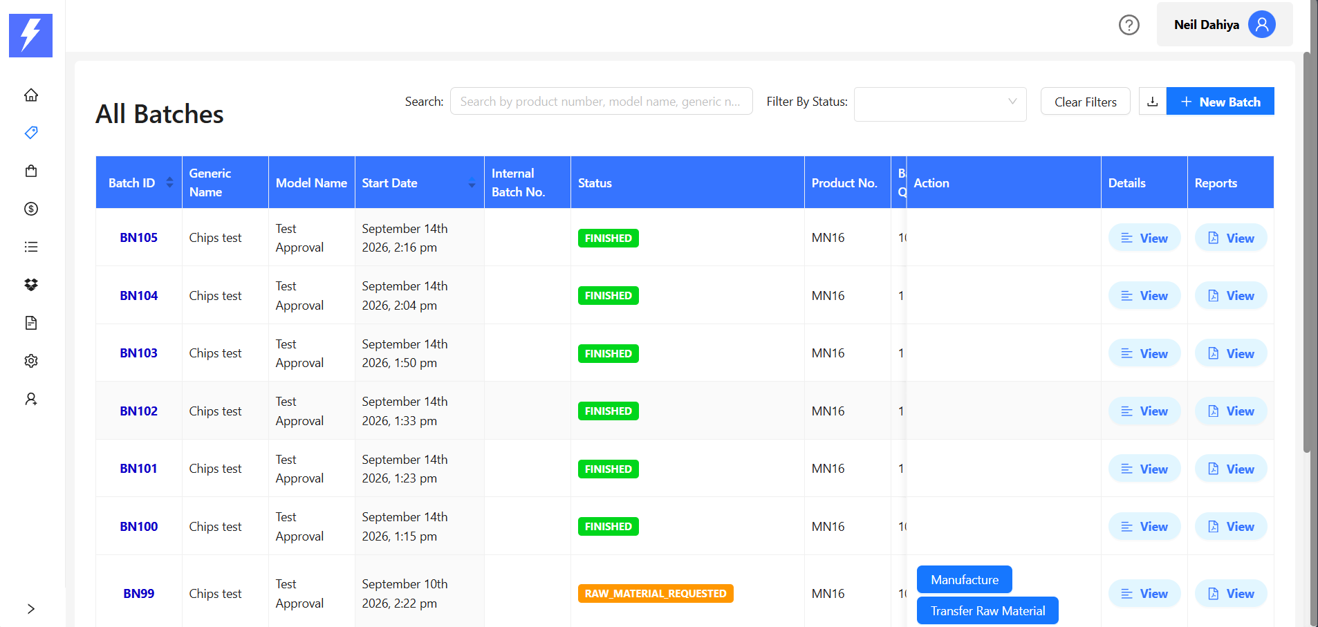Click the Generic Name column header

(225, 183)
